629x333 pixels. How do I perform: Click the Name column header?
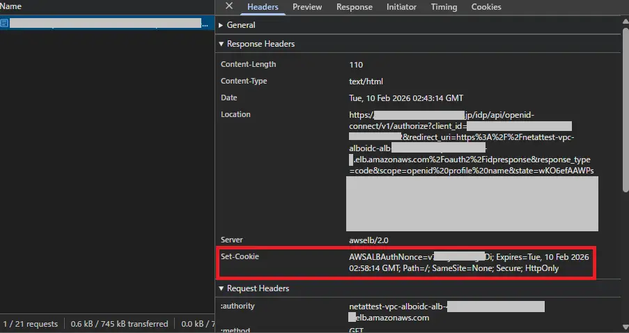coord(12,6)
